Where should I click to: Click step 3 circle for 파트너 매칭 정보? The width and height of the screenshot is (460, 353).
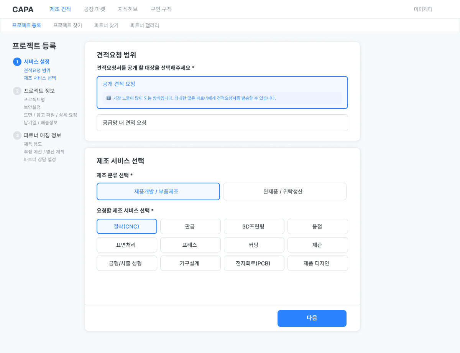point(17,135)
